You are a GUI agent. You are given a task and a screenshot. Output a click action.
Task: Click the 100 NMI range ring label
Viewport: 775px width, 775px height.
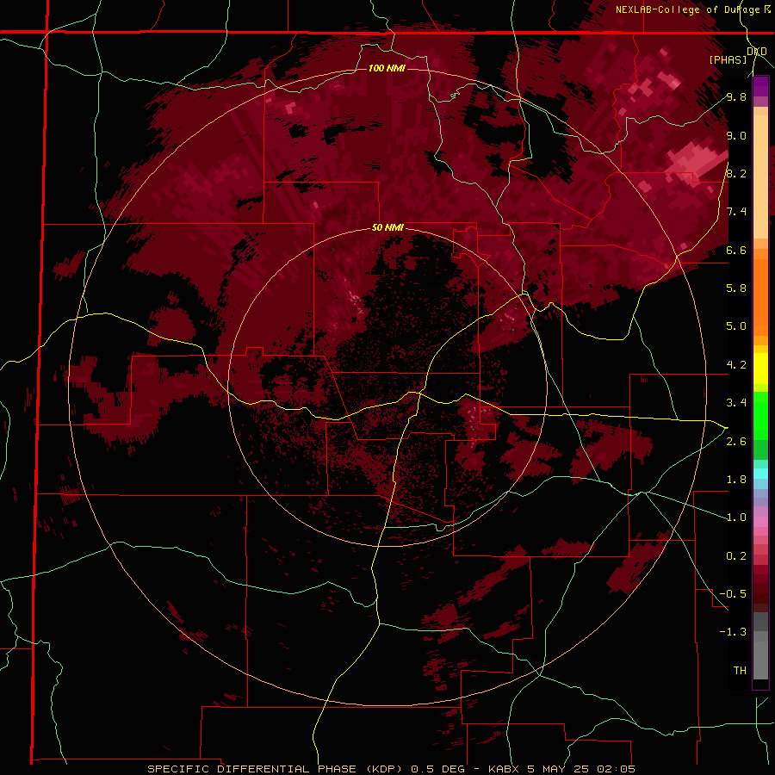(x=387, y=68)
